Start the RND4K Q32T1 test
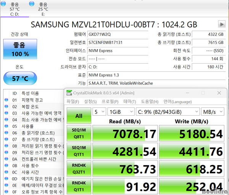This screenshot has width=229, height=195. tap(79, 169)
